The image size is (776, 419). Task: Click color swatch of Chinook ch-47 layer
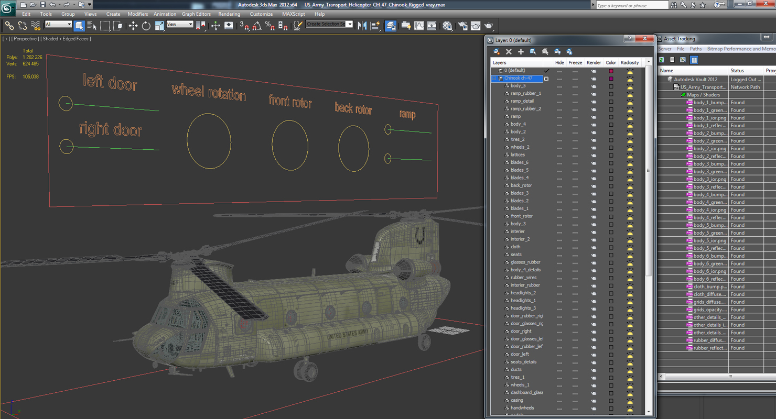[x=611, y=79]
